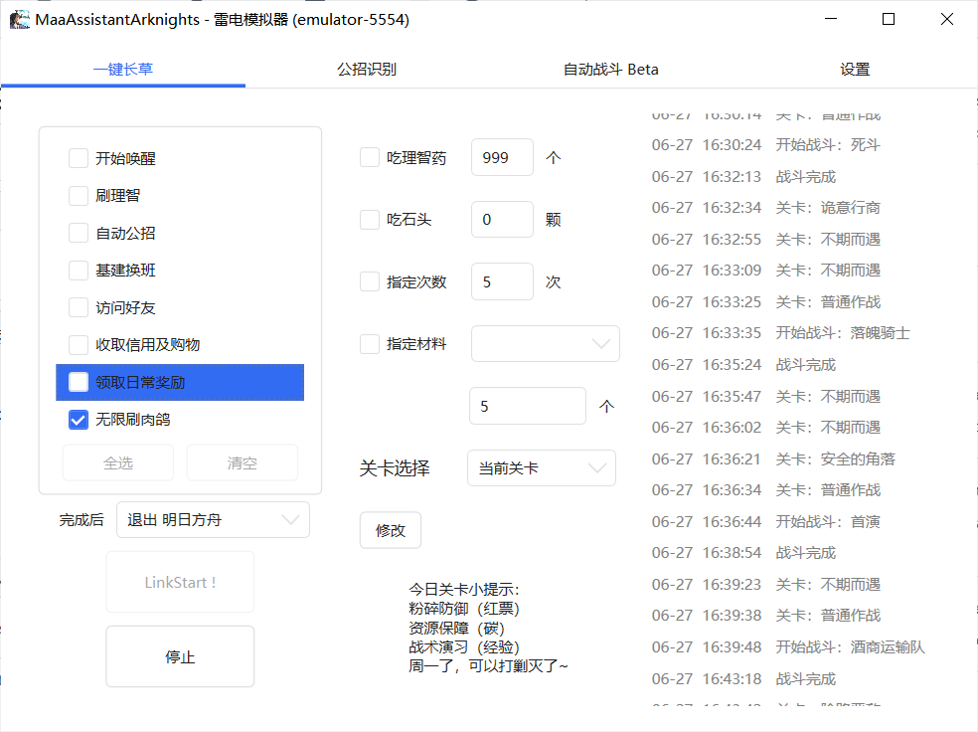Open the 指定材料 dropdown
Viewport: 978px width, 732px height.
pyautogui.click(x=545, y=344)
